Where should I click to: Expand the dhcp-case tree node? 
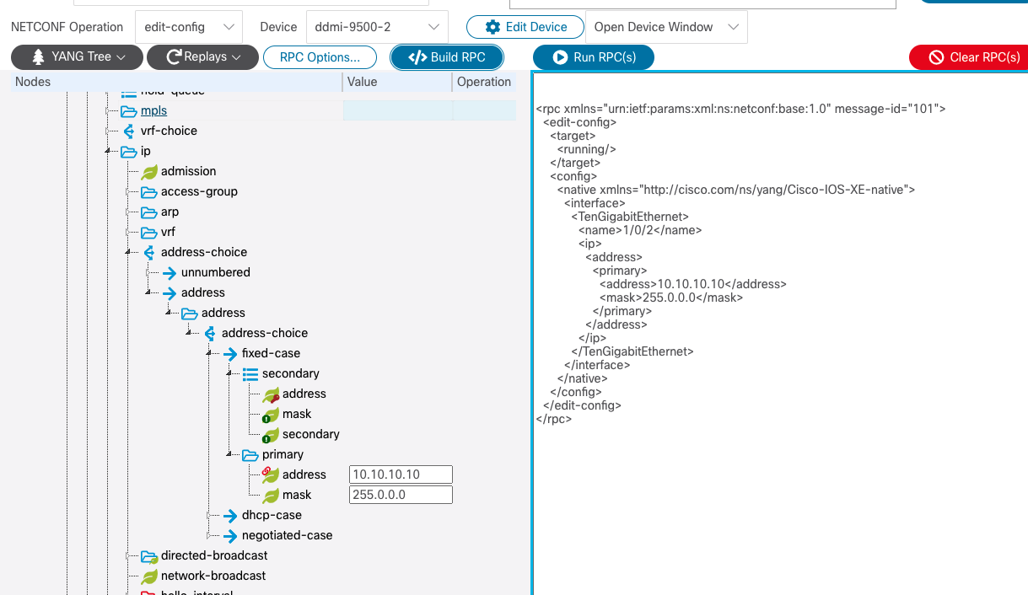pos(209,515)
